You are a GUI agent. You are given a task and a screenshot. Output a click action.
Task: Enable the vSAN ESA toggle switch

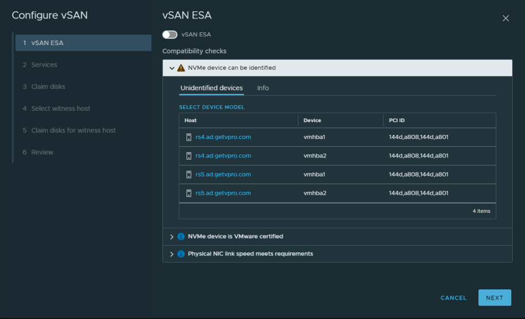170,34
